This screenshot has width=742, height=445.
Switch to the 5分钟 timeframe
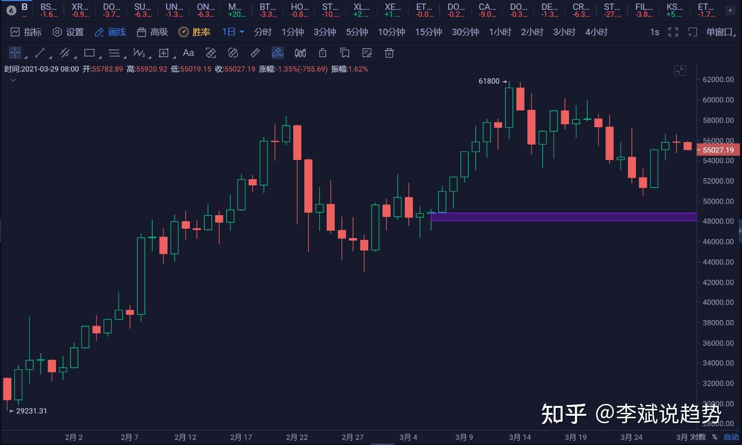pos(357,32)
